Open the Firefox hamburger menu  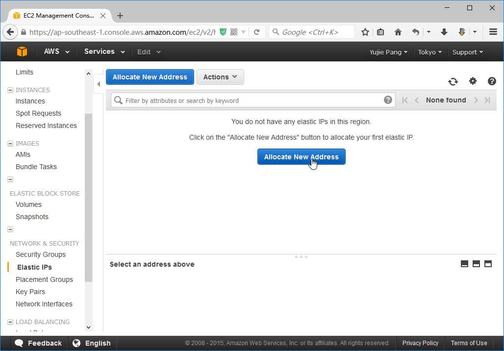click(493, 32)
